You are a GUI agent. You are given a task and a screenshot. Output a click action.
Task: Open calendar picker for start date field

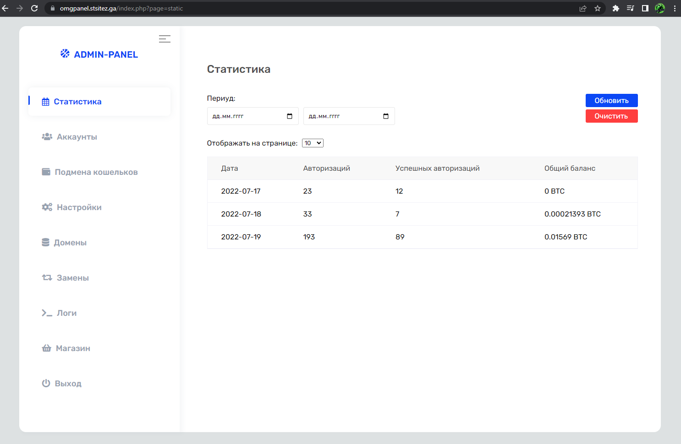pos(290,116)
